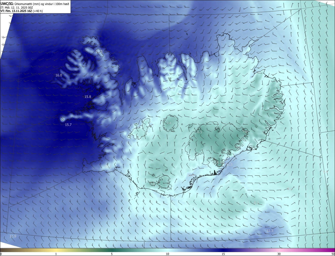Click the 11.9 value in the bottom corner
Image resolution: width=335 pixels, height=256 pixels.
[13, 236]
